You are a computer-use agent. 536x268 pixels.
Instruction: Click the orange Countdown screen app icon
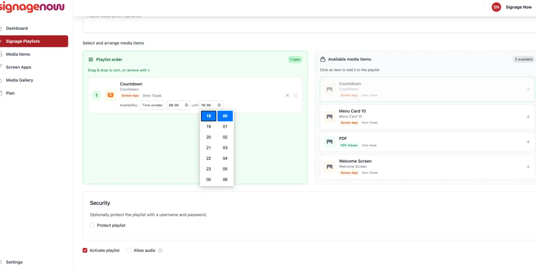pos(111,95)
